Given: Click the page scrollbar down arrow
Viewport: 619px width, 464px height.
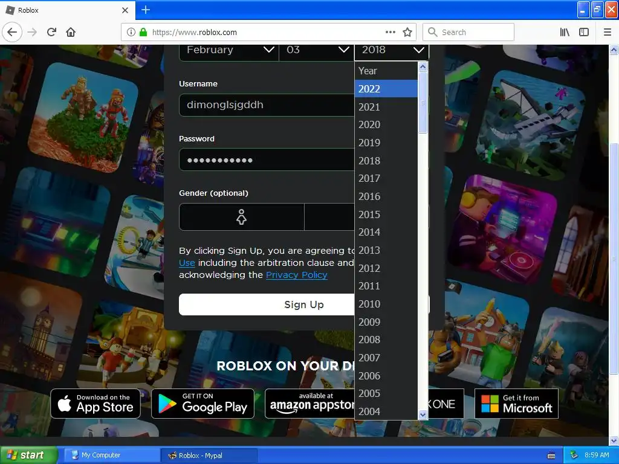Looking at the screenshot, I should click(614, 440).
